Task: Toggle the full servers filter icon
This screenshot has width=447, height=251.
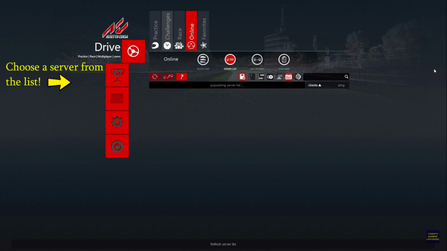Action: tap(261, 77)
